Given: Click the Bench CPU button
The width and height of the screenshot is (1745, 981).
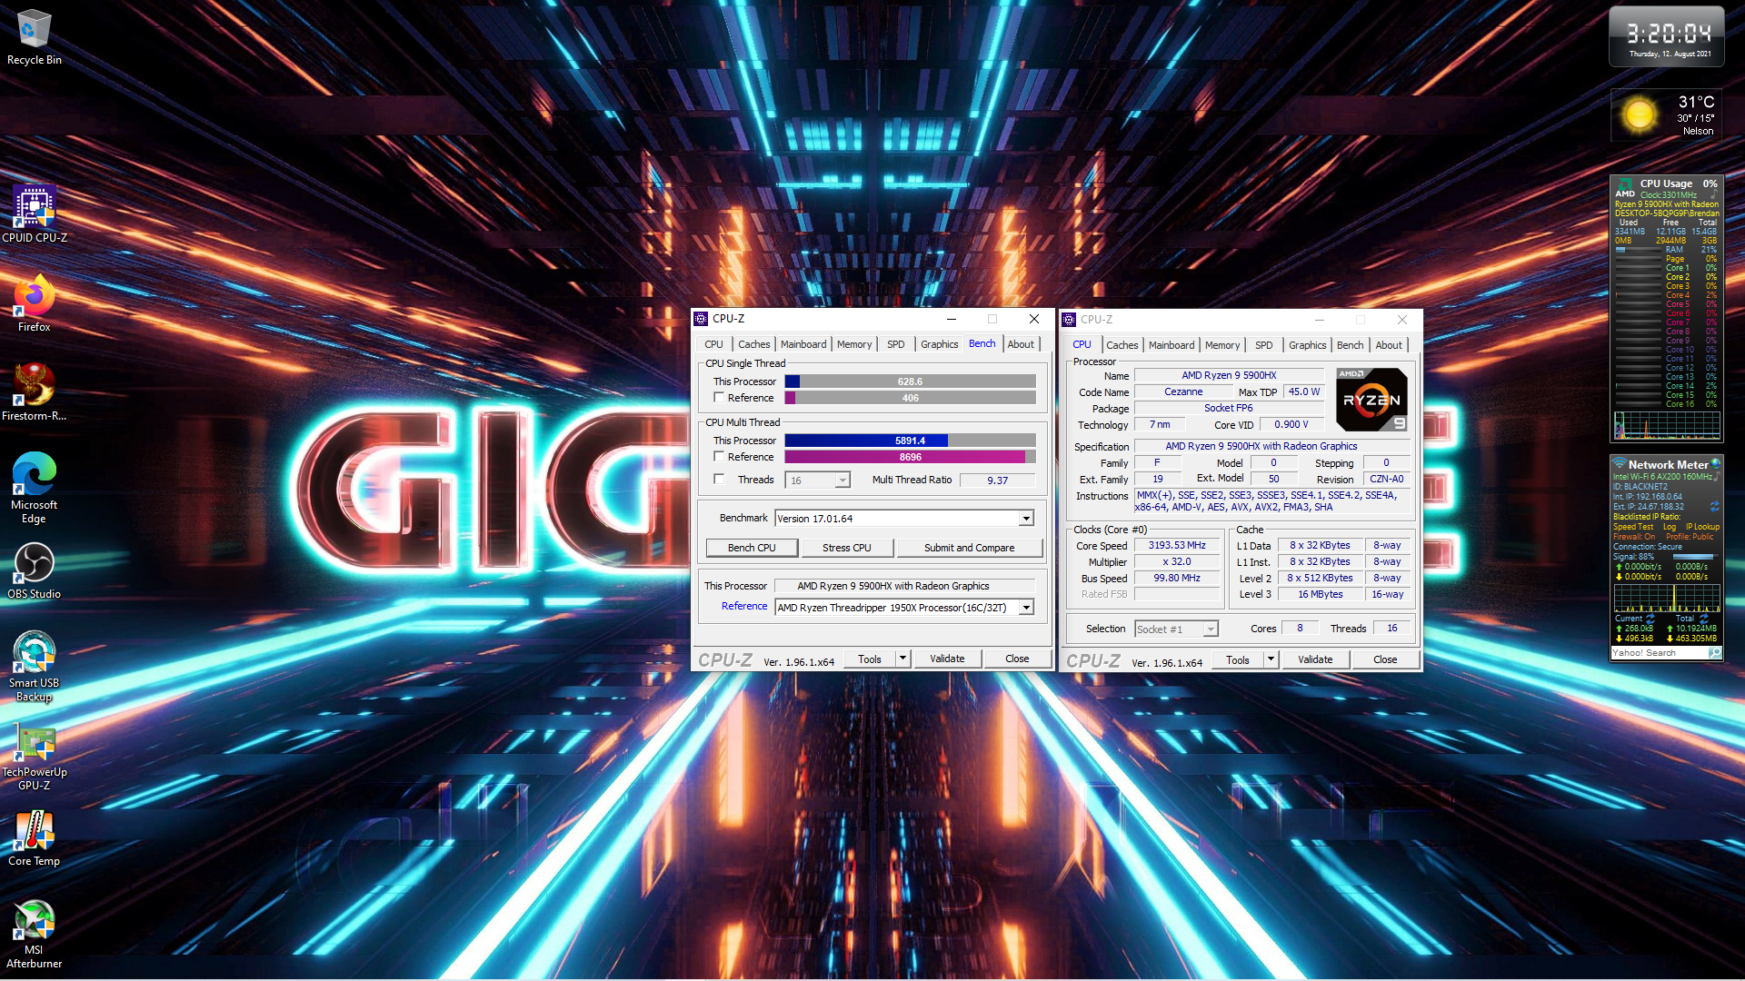Looking at the screenshot, I should point(752,548).
